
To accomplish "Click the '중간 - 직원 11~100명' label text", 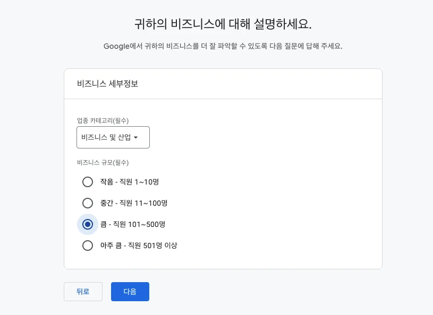I will [134, 203].
